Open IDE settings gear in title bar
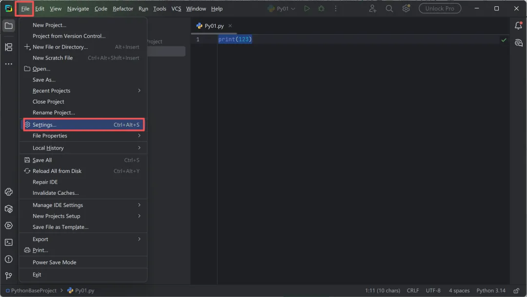The height and width of the screenshot is (297, 527). [406, 8]
